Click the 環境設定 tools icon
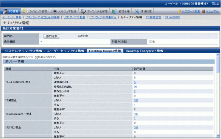 (137, 11)
